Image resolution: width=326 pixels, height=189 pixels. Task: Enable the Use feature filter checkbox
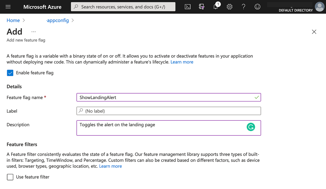click(x=10, y=177)
